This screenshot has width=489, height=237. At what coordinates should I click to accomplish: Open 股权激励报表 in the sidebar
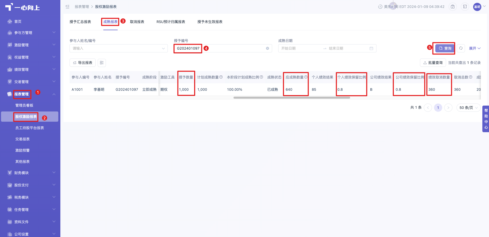[x=30, y=117]
